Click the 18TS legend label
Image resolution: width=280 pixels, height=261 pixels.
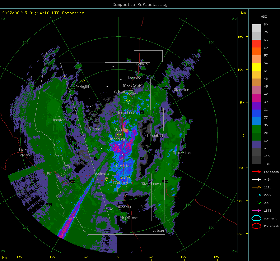point(268,211)
